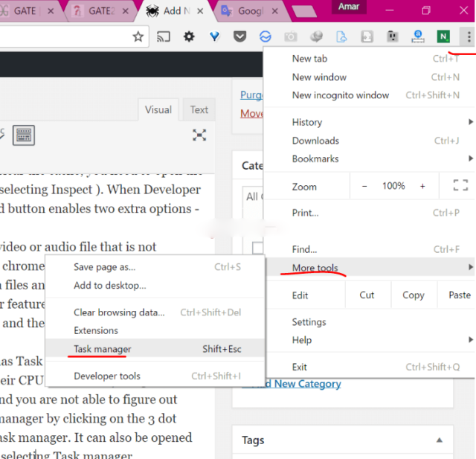Bookmark this page with the star icon
This screenshot has width=476, height=459.
(x=138, y=36)
